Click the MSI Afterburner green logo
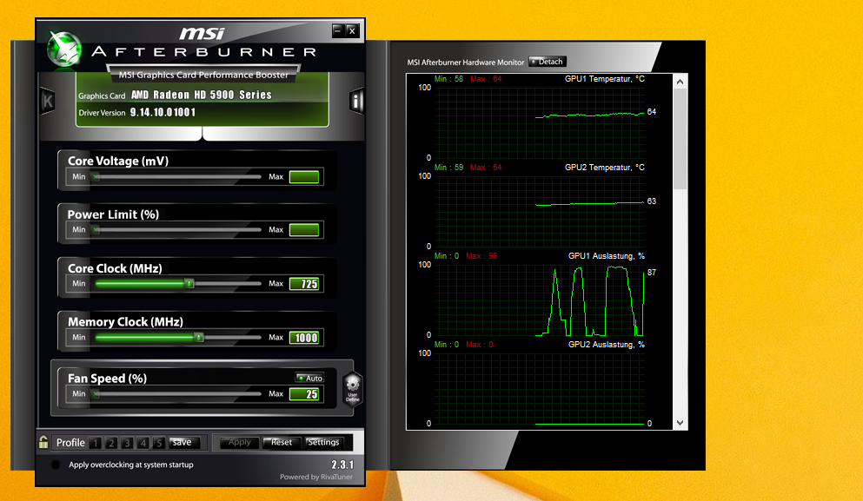The height and width of the screenshot is (501, 863). coord(64,49)
